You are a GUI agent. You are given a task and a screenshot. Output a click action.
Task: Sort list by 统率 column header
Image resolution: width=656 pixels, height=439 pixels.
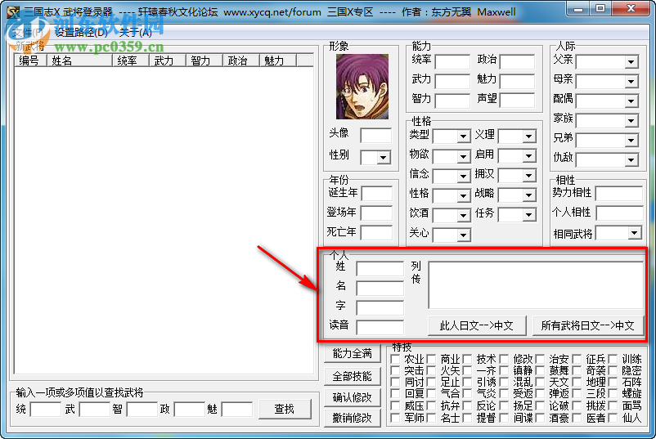coord(131,60)
